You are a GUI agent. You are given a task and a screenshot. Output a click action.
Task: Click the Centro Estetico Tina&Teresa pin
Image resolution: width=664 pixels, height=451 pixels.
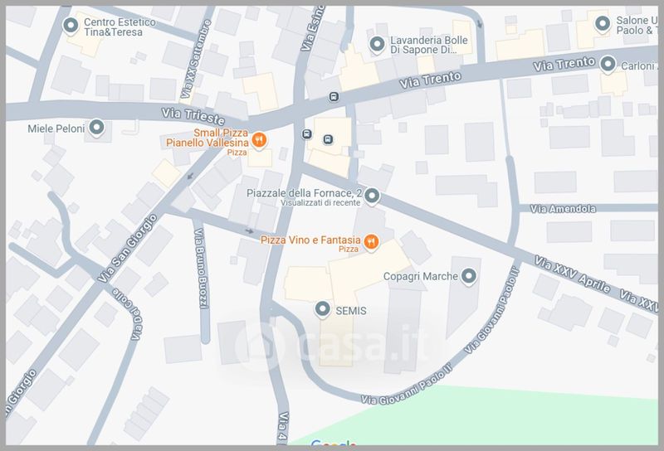71,26
